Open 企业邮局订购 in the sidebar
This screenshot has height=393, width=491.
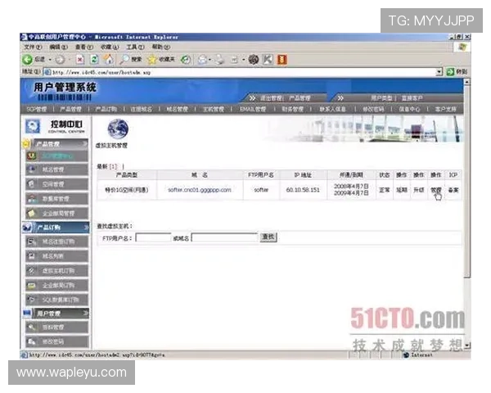[57, 285]
